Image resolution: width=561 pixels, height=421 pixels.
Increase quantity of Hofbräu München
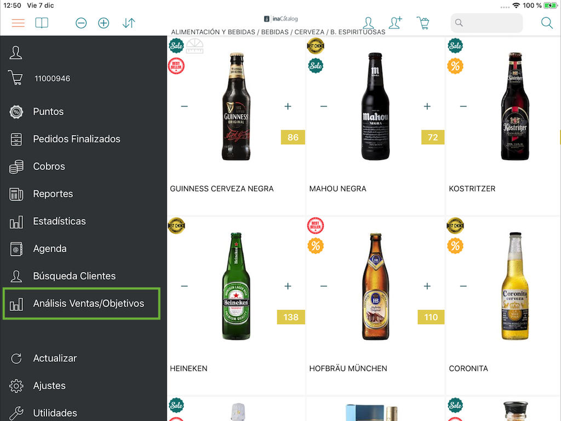coord(427,286)
